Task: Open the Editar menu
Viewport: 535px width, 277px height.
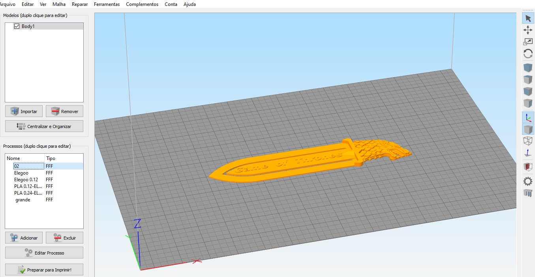Action: click(x=28, y=4)
